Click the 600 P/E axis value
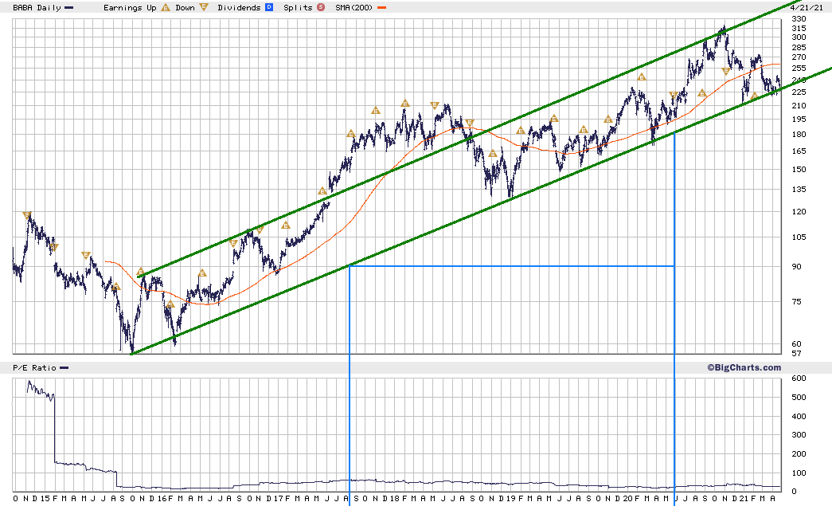832x506 pixels. coord(799,378)
